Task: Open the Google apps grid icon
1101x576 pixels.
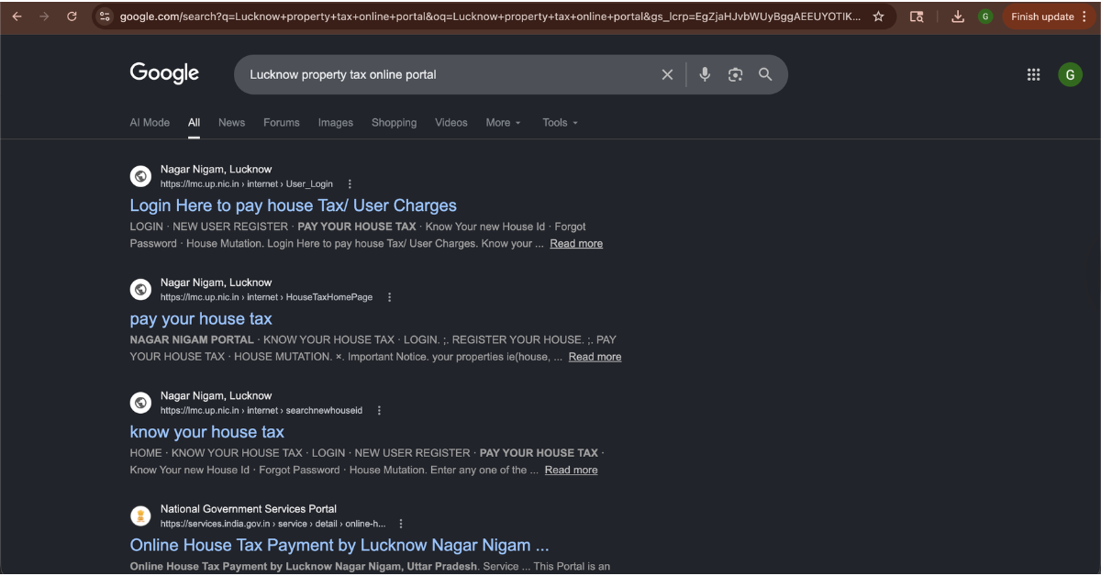Action: [1033, 74]
